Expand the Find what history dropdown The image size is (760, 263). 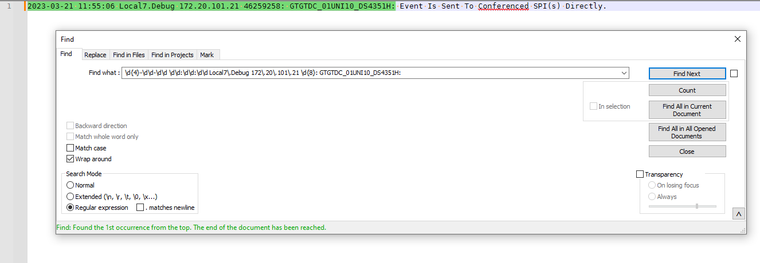[624, 73]
